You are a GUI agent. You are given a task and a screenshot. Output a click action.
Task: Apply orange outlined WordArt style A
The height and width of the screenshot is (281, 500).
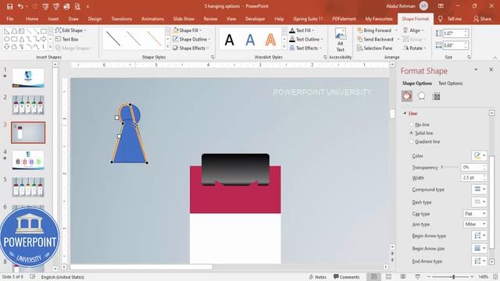click(270, 40)
